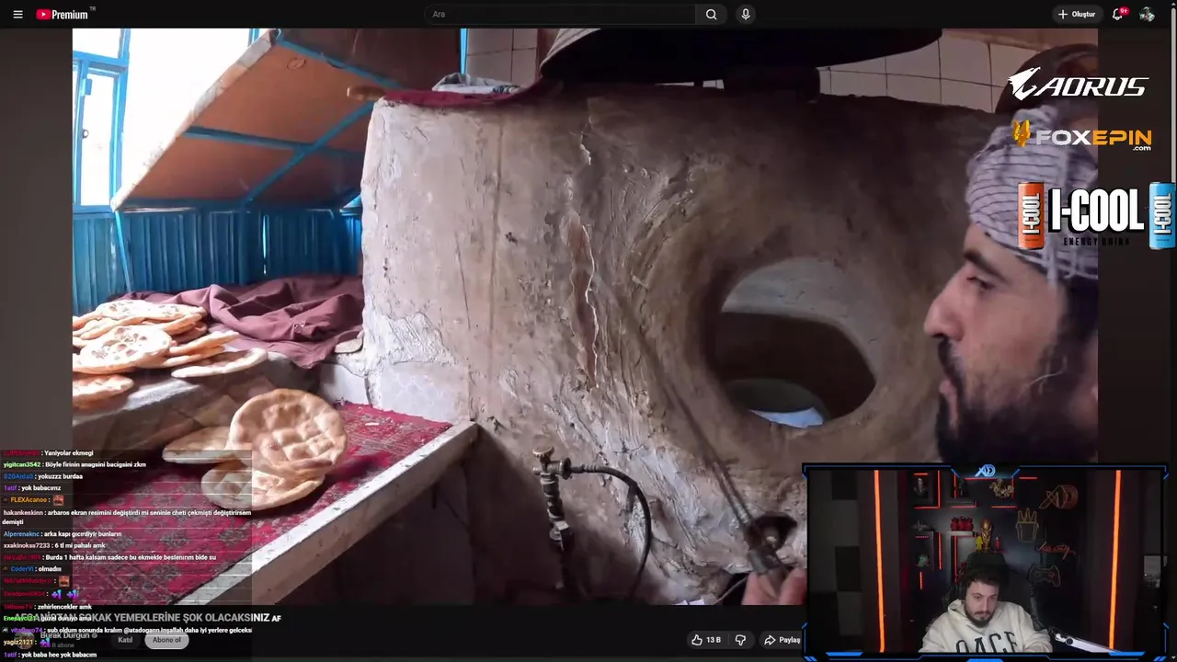
Task: Click the magnifier search button
Action: click(711, 14)
